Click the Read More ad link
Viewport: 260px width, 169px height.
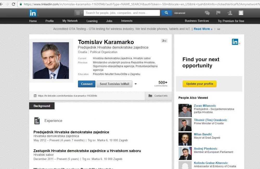[203, 29]
